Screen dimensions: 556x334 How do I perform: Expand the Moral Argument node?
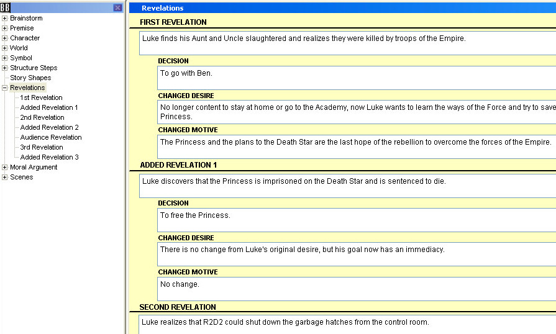click(x=5, y=167)
